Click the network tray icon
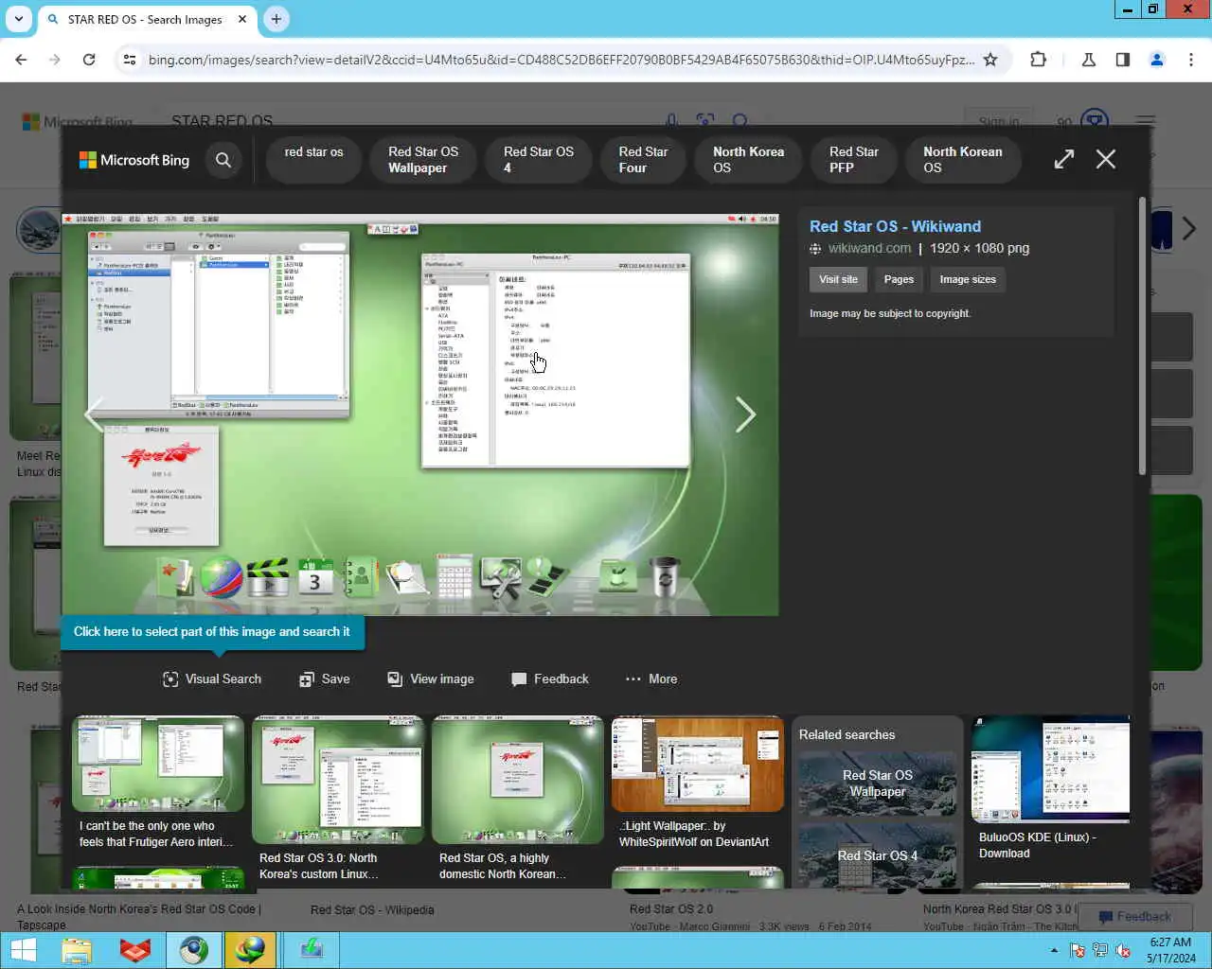The width and height of the screenshot is (1212, 969). (1100, 950)
